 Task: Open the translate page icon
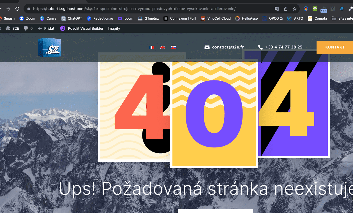pyautogui.click(x=277, y=9)
